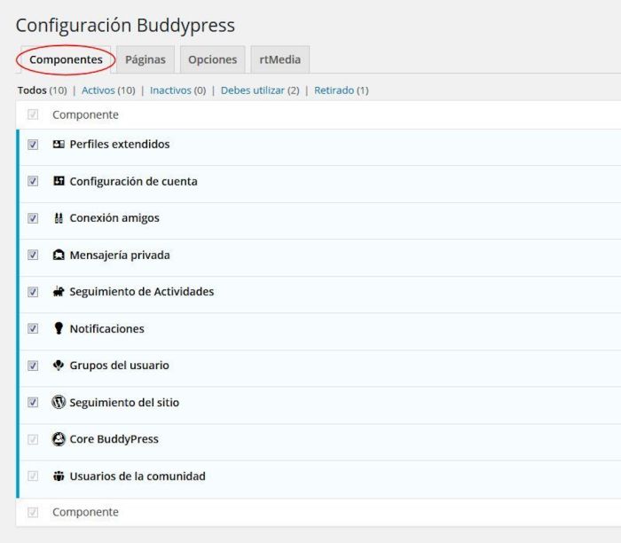The width and height of the screenshot is (621, 543).
Task: Switch to the Páginas tab
Action: coord(145,59)
